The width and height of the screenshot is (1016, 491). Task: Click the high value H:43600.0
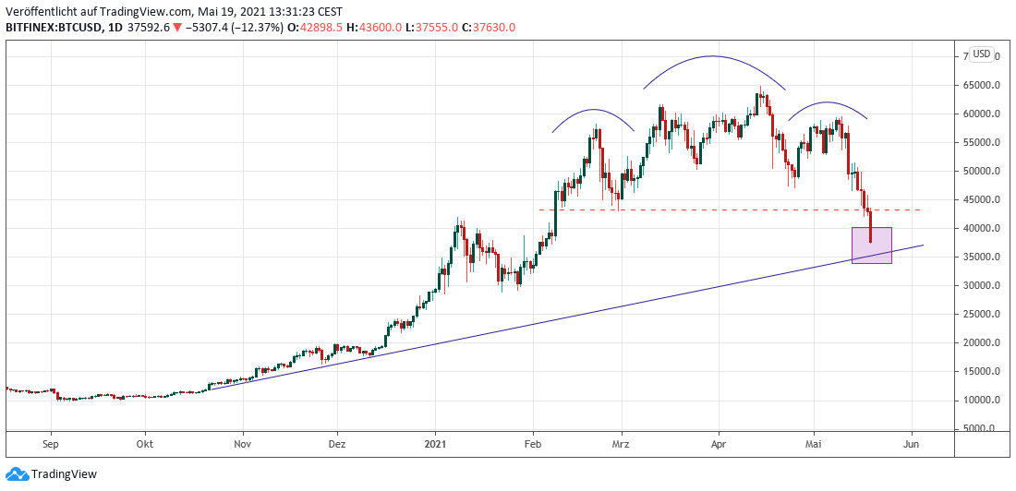376,27
